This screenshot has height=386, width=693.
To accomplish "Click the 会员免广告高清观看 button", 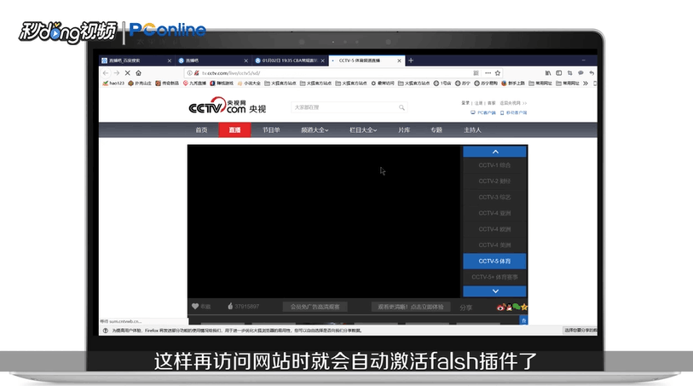I will click(x=315, y=307).
